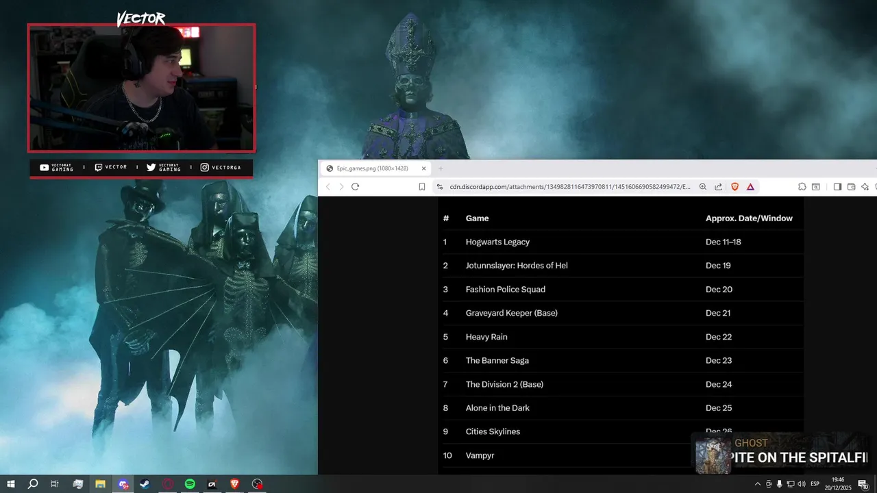Toggle the browser sidebar panel
The height and width of the screenshot is (493, 877).
[x=837, y=186]
